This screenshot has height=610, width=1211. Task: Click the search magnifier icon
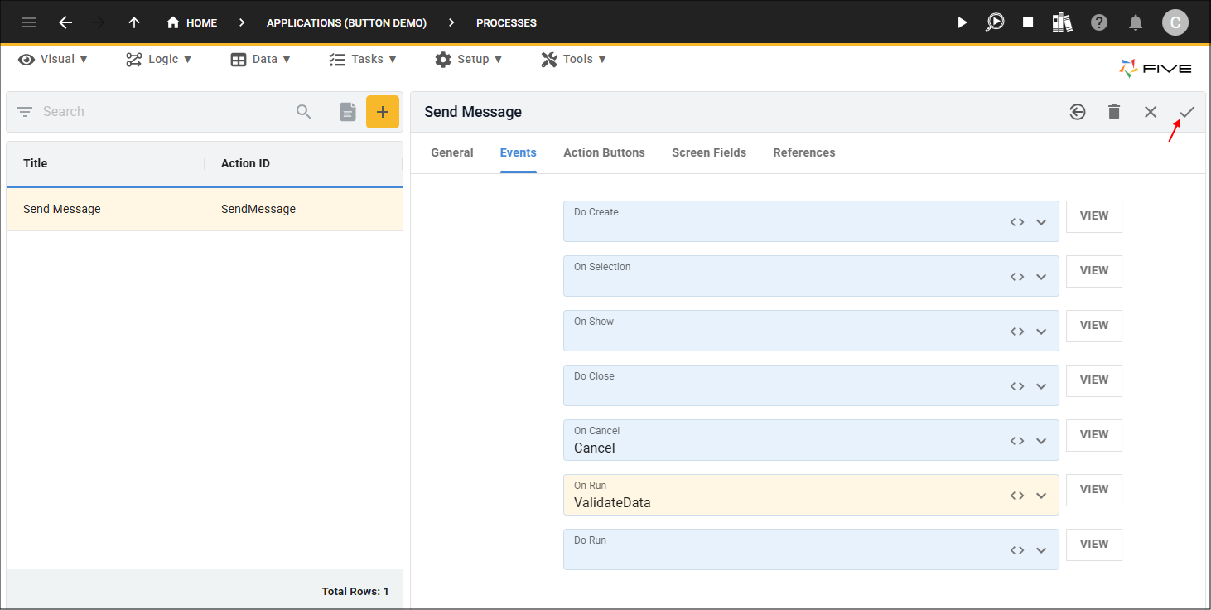tap(304, 111)
